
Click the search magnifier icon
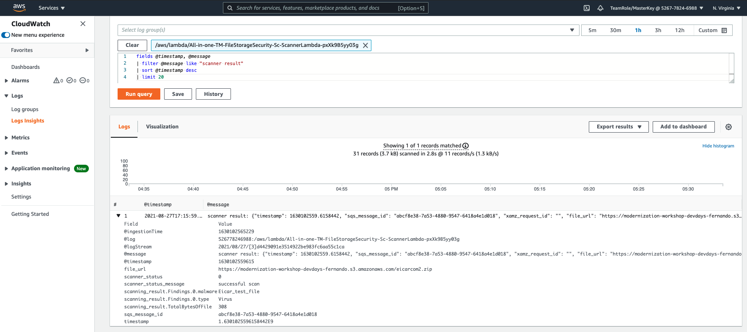coord(230,8)
